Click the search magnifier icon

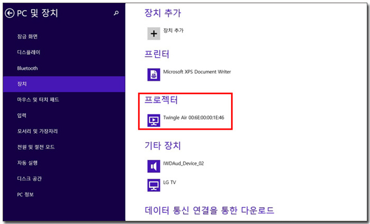pos(116,14)
